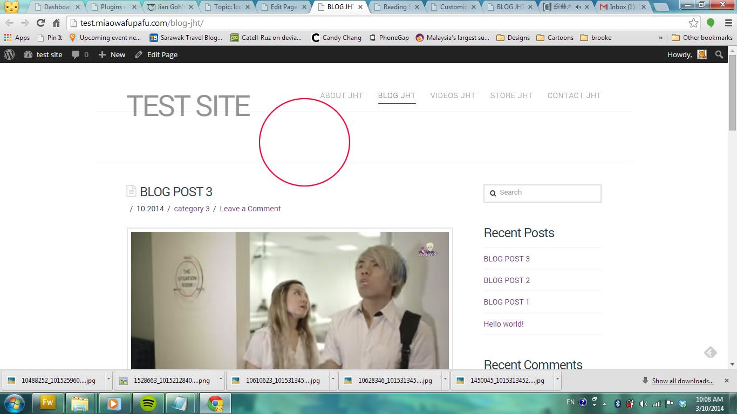The width and height of the screenshot is (737, 414).
Task: Open Spotify from the taskbar
Action: pos(148,403)
